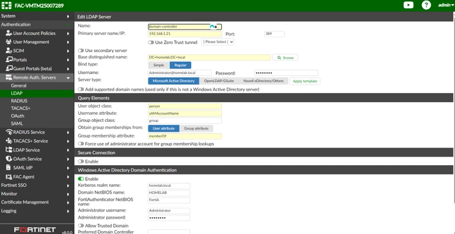
Task: Toggle Allow Trusted Domain switch
Action: click(81, 226)
